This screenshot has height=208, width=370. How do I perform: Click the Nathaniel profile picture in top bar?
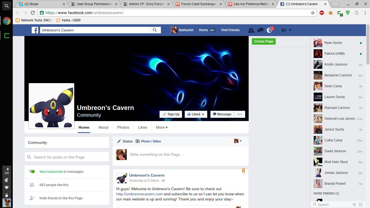174,30
